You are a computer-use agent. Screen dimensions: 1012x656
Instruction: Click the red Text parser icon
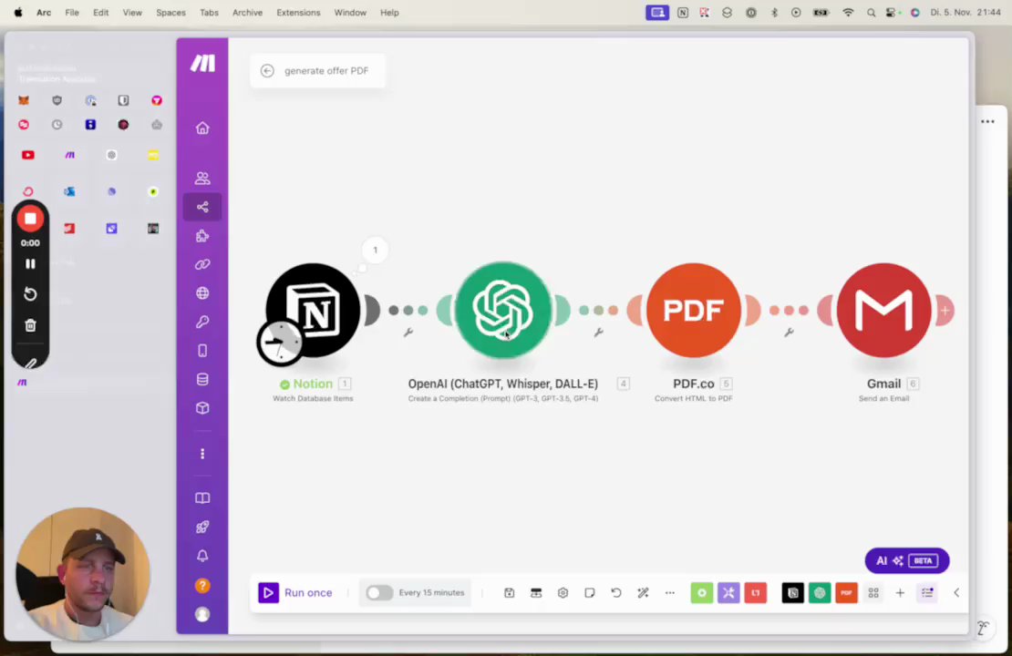tap(756, 593)
